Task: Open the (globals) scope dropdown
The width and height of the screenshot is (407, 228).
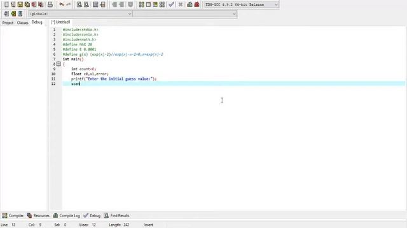Action: tap(80, 14)
